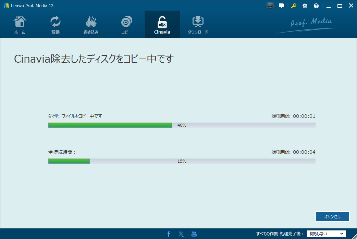The width and height of the screenshot is (357, 239).
Task: Click the 46% file copy progress bar
Action: pyautogui.click(x=182, y=125)
